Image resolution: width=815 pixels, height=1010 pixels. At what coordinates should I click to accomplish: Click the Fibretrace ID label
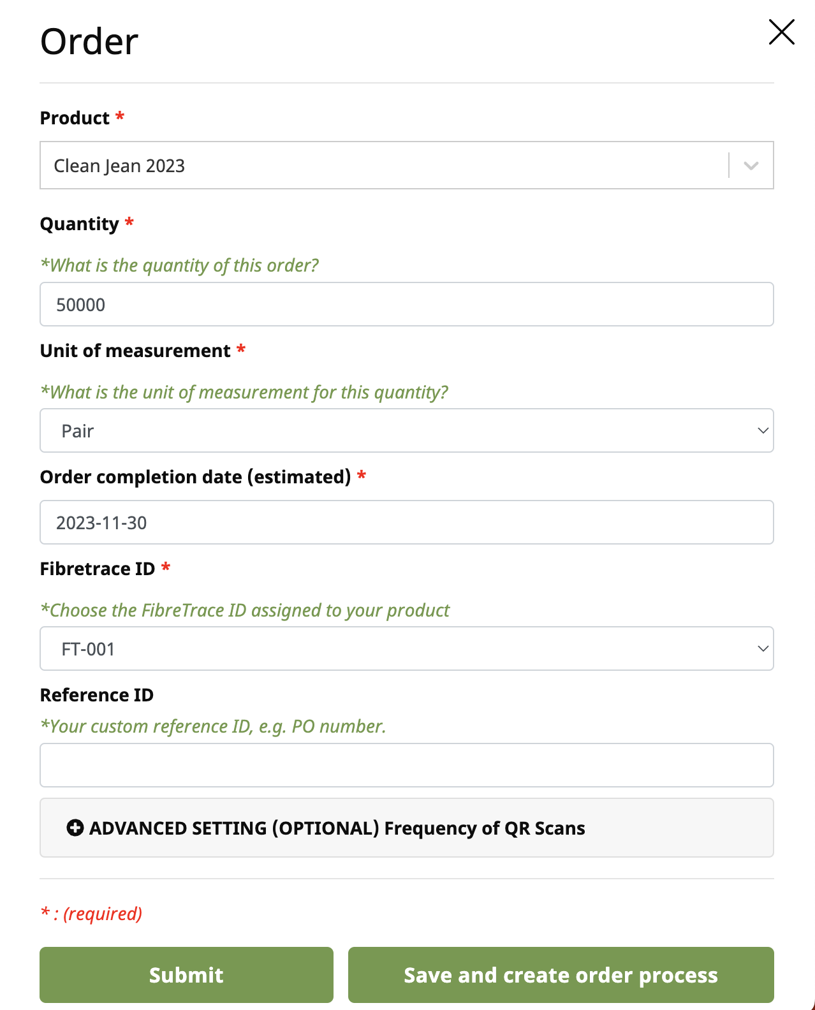click(x=97, y=569)
